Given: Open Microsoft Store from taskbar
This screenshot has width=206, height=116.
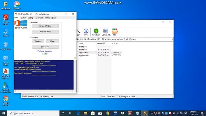Looking at the screenshot, I should 93,113.
